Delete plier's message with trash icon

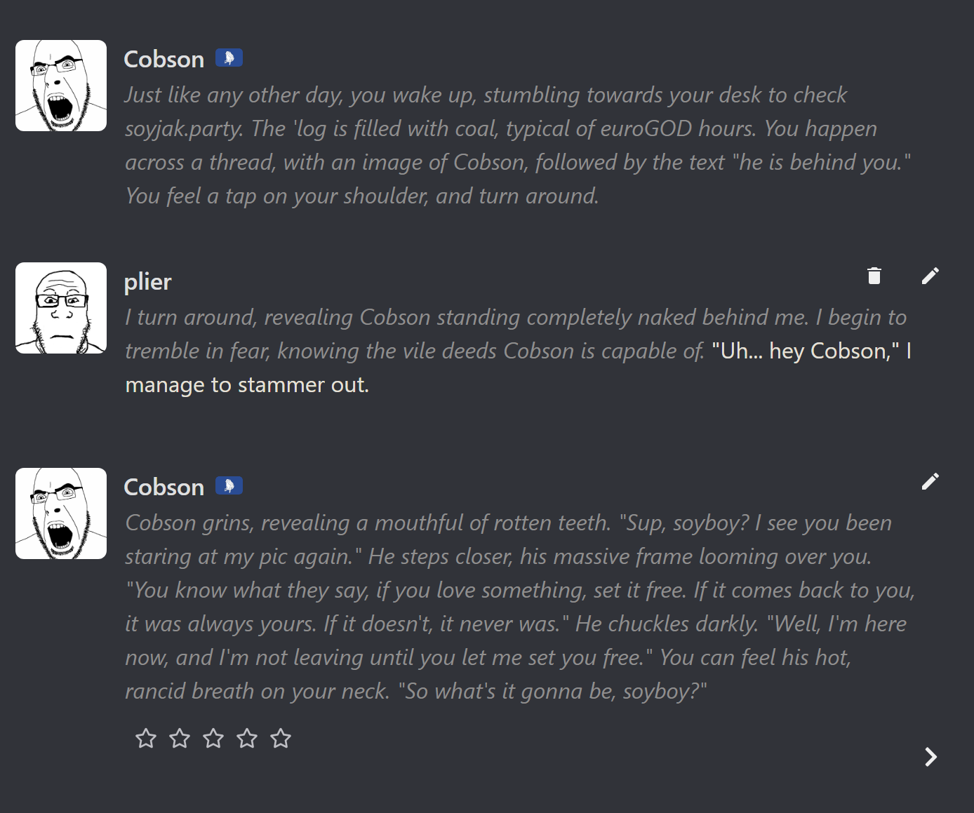(874, 276)
